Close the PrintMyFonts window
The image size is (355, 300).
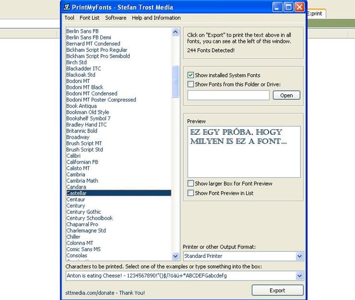(300, 7)
